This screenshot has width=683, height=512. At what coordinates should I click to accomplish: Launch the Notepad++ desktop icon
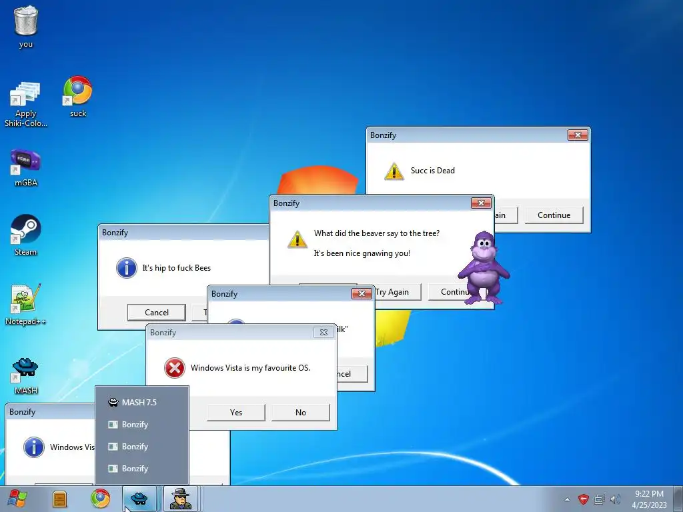(26, 304)
